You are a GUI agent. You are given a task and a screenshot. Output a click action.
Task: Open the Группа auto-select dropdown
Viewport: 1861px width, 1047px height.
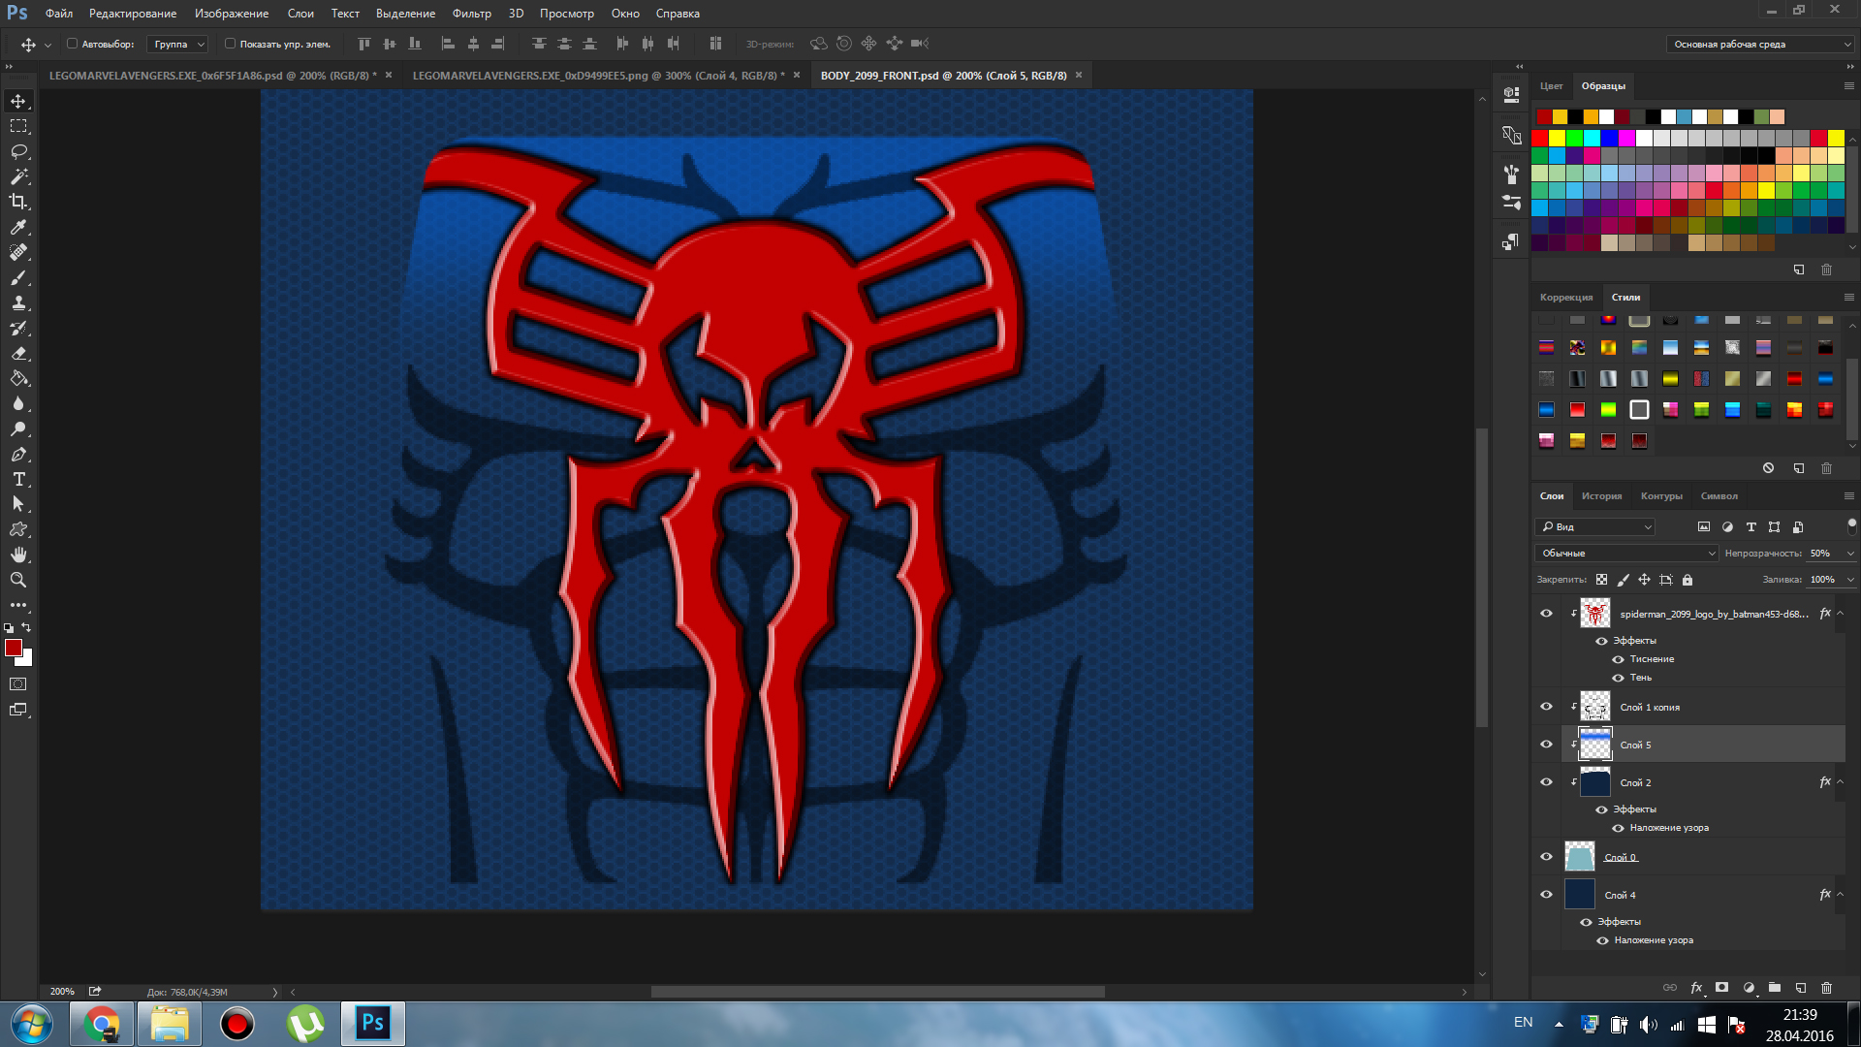point(178,44)
